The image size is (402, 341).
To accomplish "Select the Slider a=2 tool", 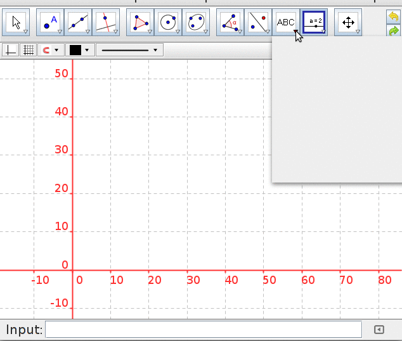I will click(x=314, y=22).
